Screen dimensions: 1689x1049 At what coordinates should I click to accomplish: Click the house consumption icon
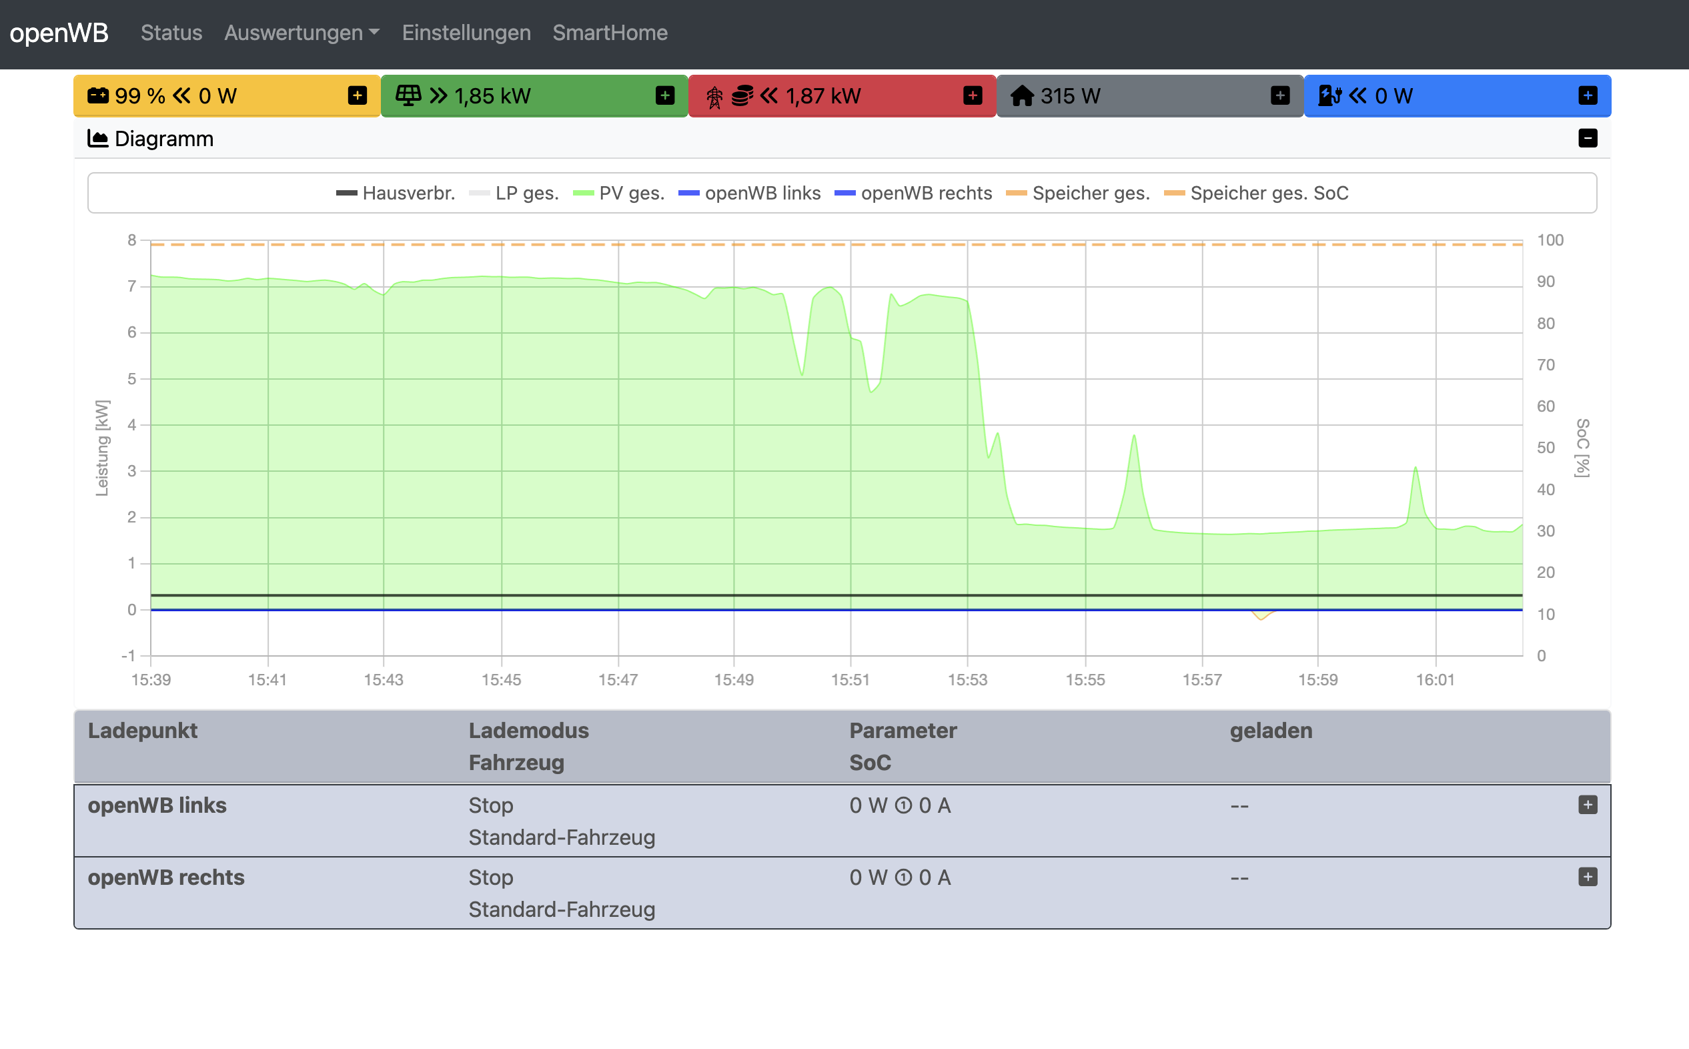1022,95
